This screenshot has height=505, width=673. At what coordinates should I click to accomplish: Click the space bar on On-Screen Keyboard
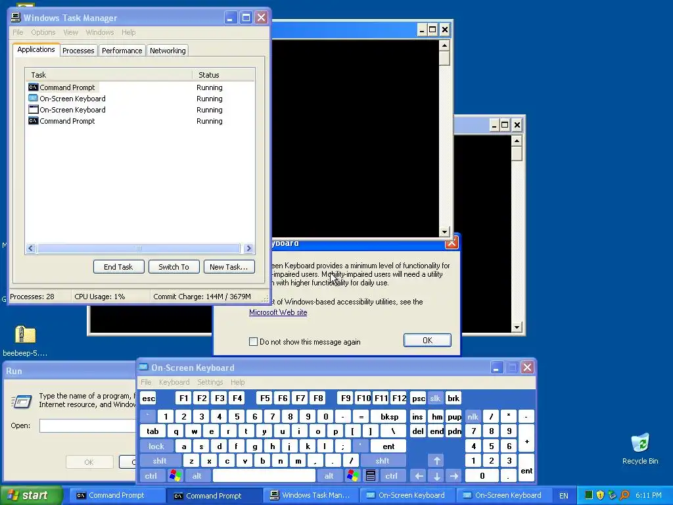(264, 476)
